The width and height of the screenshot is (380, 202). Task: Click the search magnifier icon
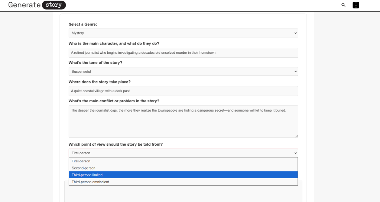click(343, 5)
